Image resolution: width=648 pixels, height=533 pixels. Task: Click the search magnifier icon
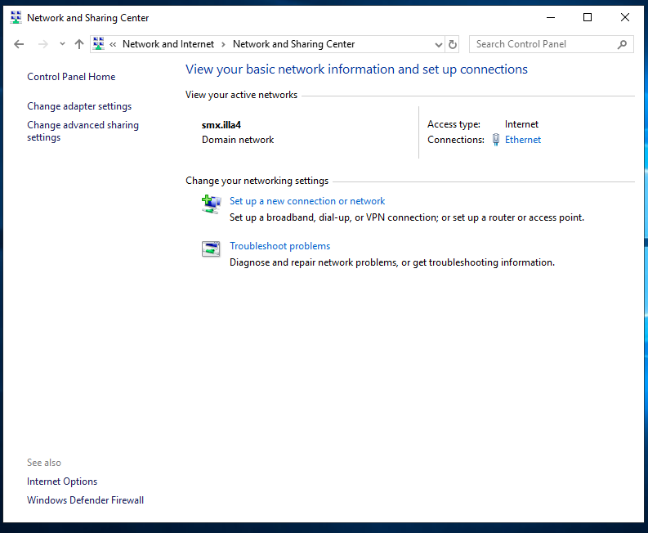pyautogui.click(x=623, y=44)
